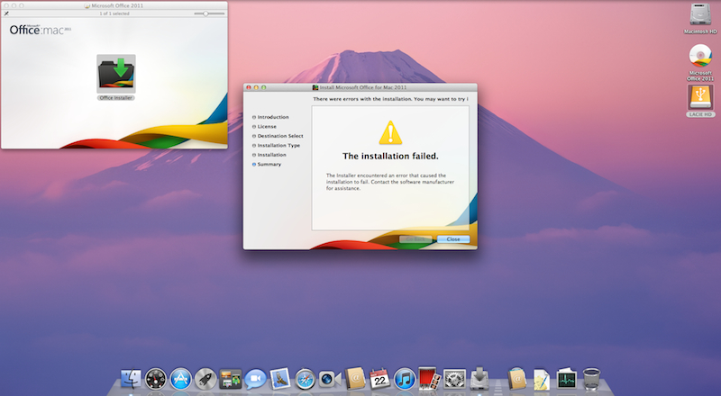This screenshot has width=721, height=396.
Task: Click Close button in the installer
Action: tap(453, 238)
